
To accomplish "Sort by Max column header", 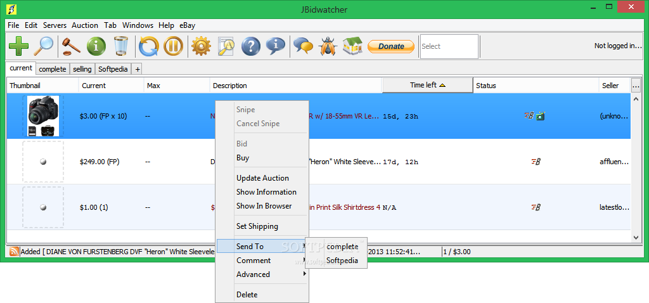I will point(177,86).
